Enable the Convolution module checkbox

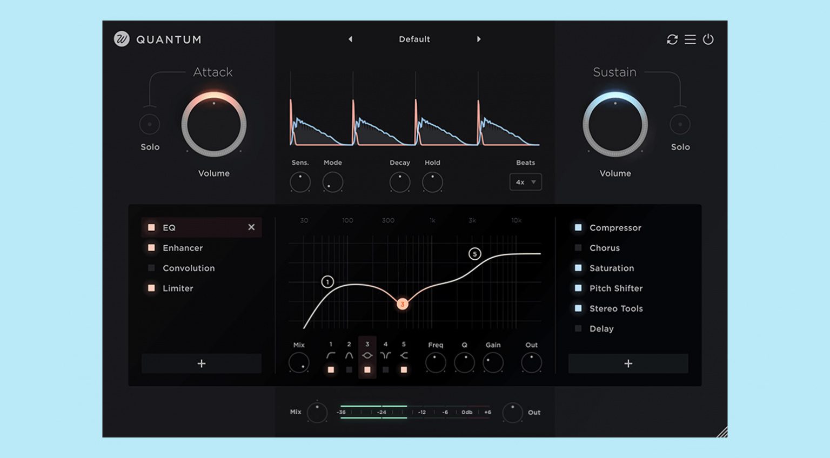pyautogui.click(x=151, y=268)
